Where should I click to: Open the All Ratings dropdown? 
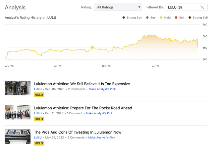click(x=118, y=7)
